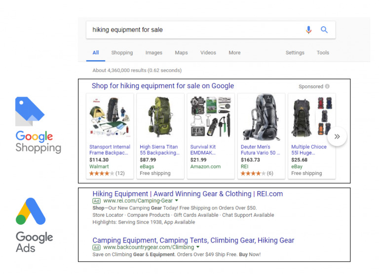The width and height of the screenshot is (379, 274).
Task: Click the voice search microphone icon
Action: click(308, 30)
